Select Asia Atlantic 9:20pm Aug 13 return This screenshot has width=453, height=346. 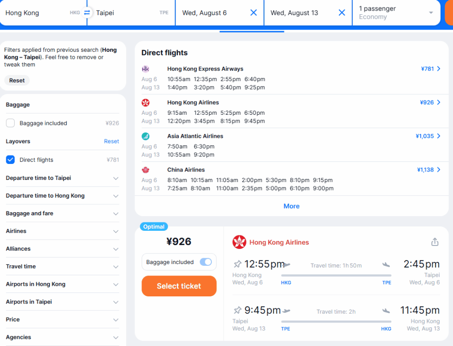point(204,155)
